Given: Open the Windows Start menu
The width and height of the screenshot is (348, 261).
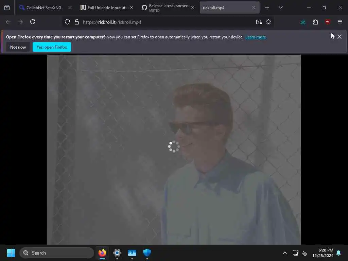Looking at the screenshot, I should pos(11,253).
